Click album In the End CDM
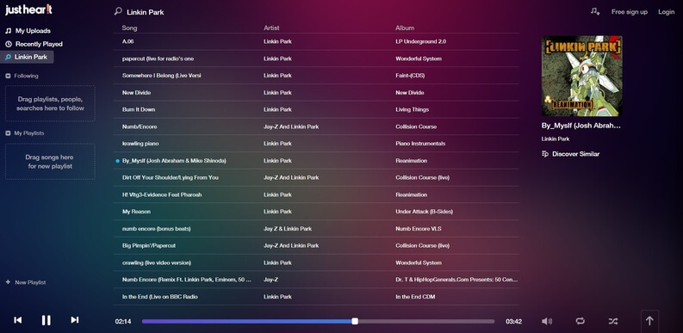This screenshot has width=683, height=333. click(415, 297)
